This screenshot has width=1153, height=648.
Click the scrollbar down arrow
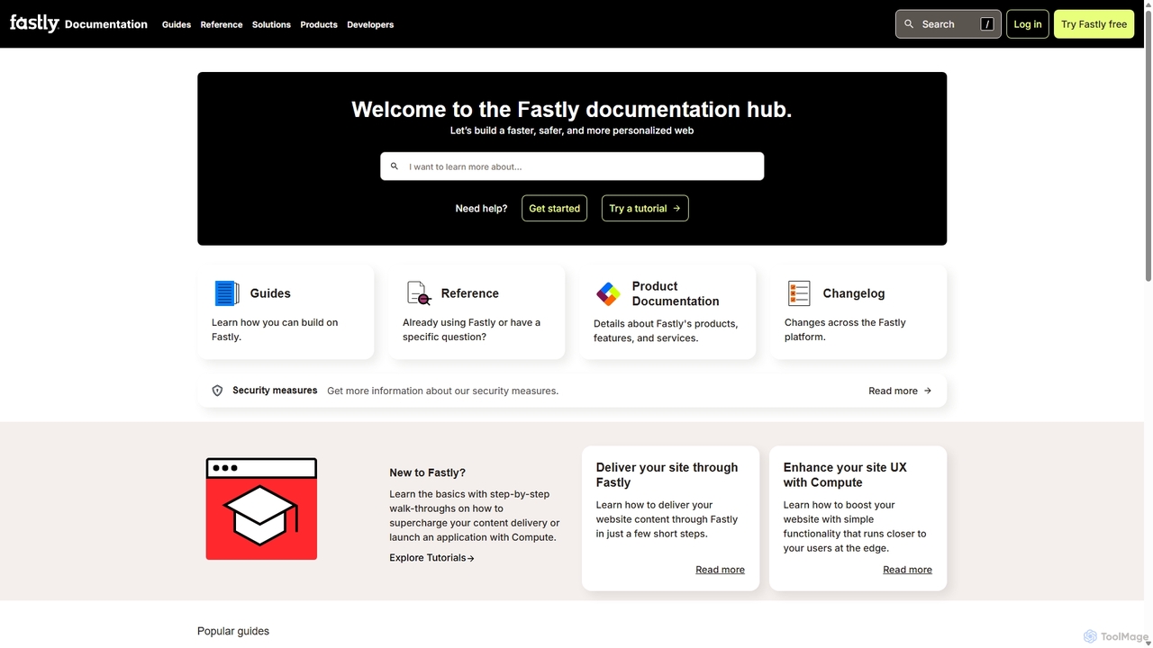(1148, 643)
